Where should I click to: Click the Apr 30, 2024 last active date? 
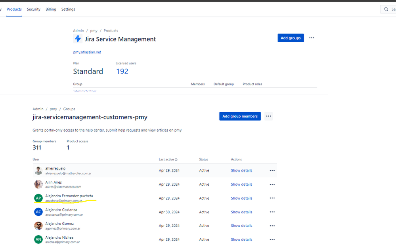tap(169, 212)
